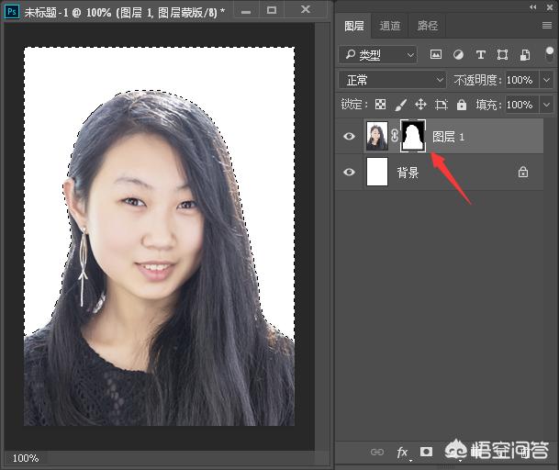
Task: Switch to the 通道 tab
Action: [390, 26]
